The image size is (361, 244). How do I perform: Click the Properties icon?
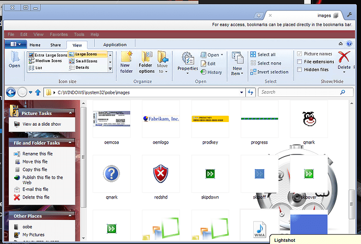point(188,59)
